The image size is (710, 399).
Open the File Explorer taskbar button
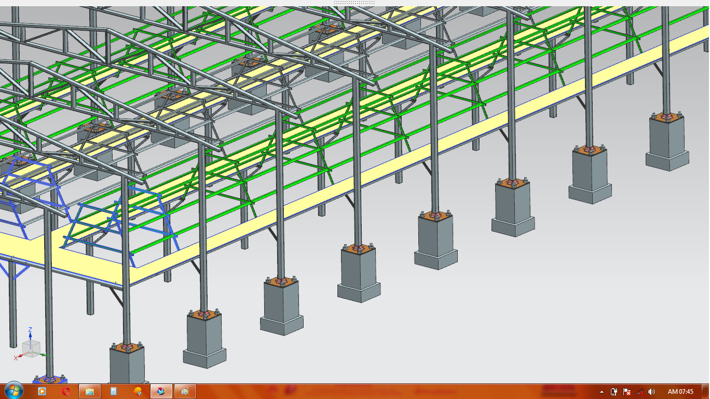pos(89,391)
